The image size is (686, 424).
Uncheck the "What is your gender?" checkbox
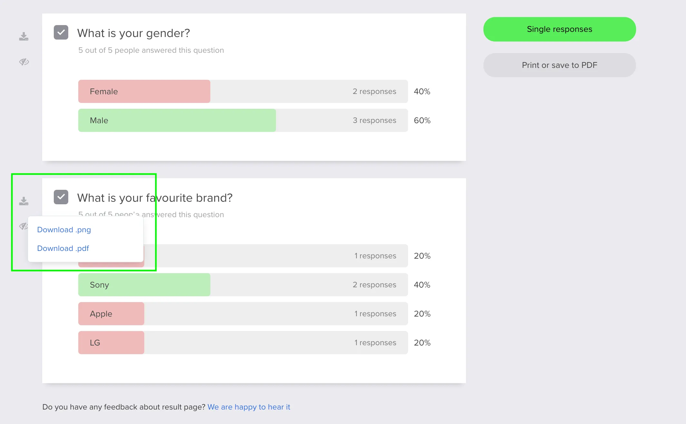[61, 32]
